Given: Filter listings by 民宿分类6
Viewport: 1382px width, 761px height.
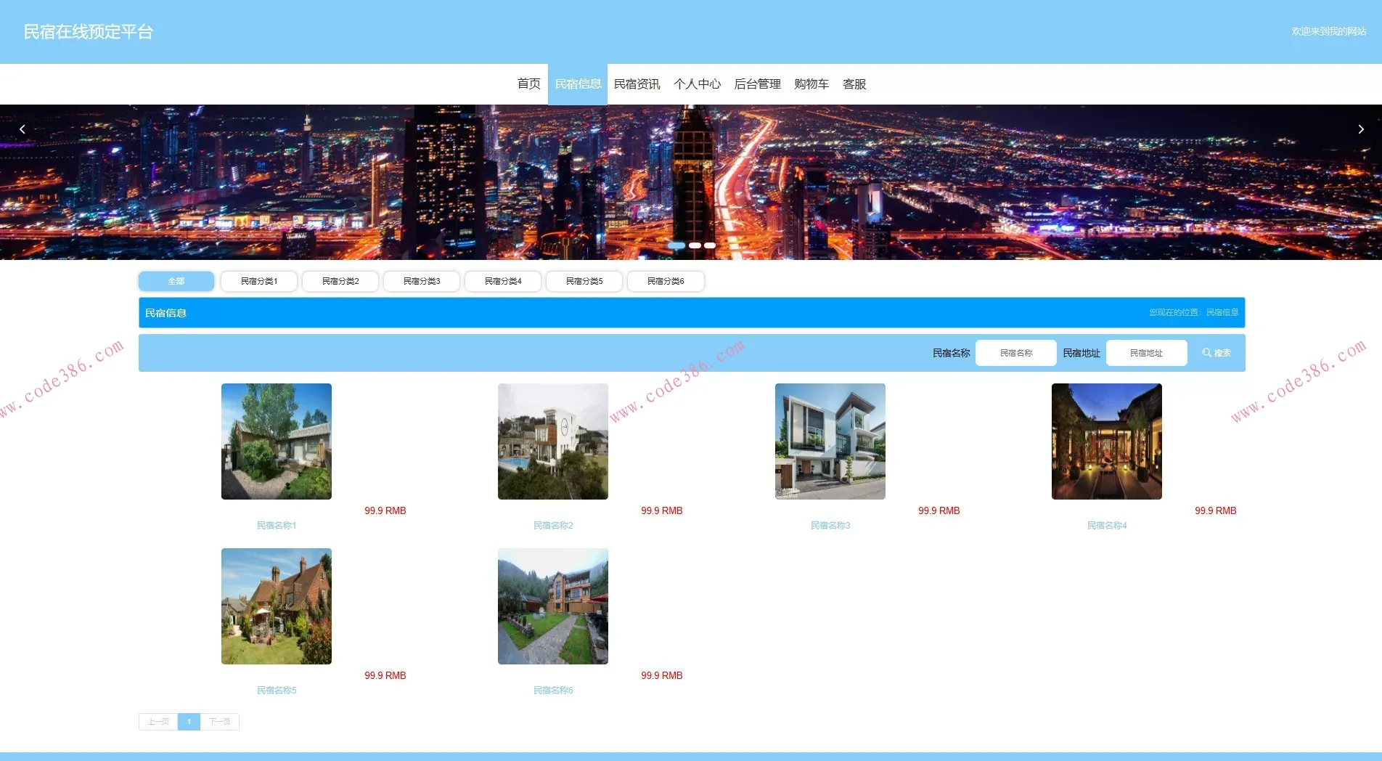Looking at the screenshot, I should tap(666, 281).
